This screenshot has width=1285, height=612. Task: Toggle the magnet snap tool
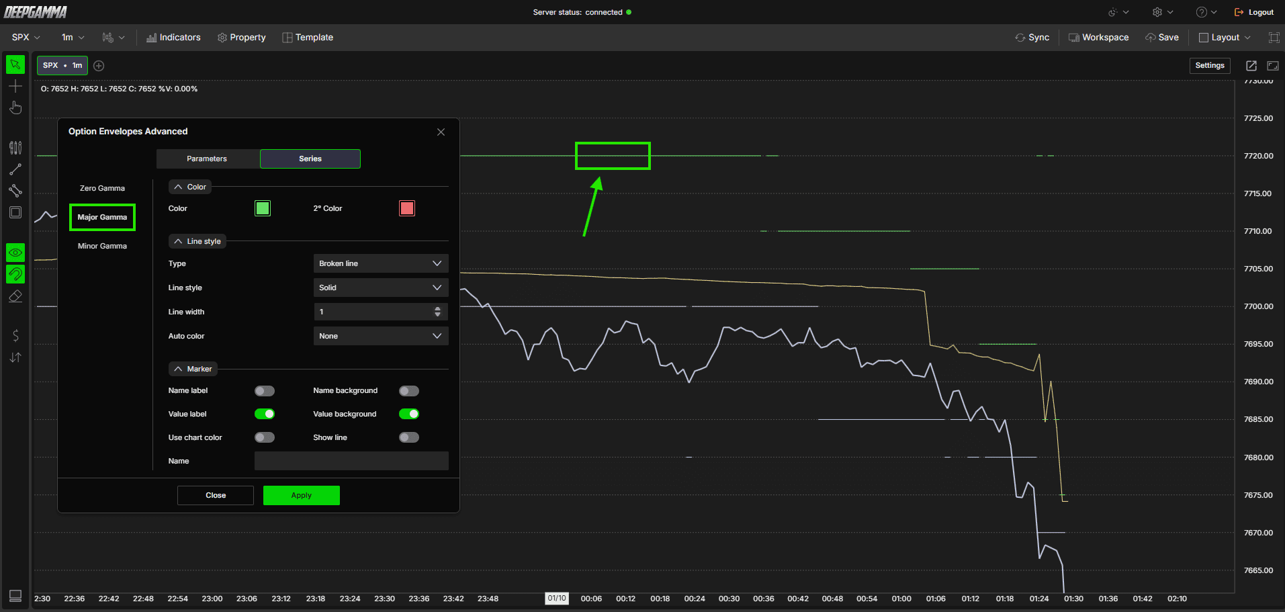(x=15, y=274)
